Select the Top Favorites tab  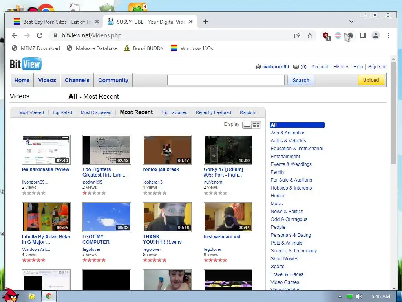pos(174,112)
